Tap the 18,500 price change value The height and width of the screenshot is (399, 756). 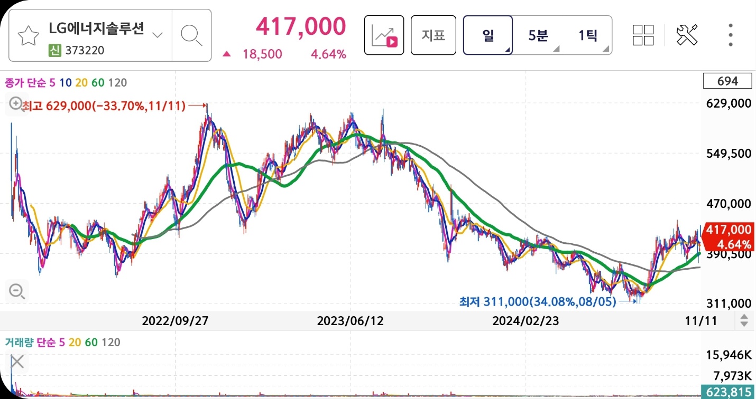(262, 54)
